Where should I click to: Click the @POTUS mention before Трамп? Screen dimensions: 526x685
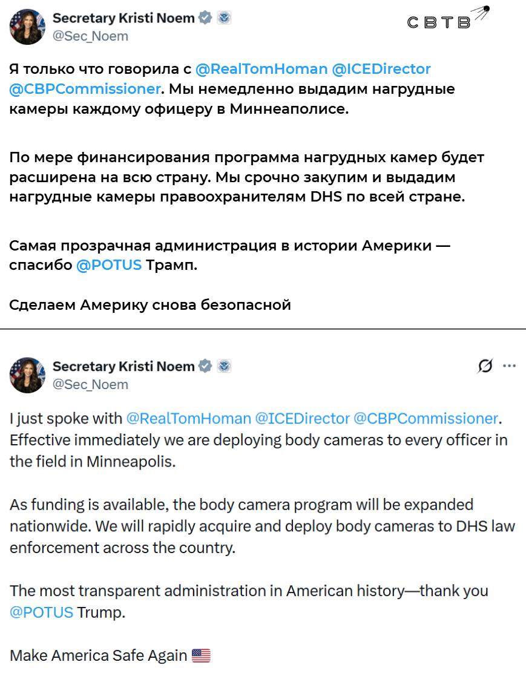pos(109,265)
